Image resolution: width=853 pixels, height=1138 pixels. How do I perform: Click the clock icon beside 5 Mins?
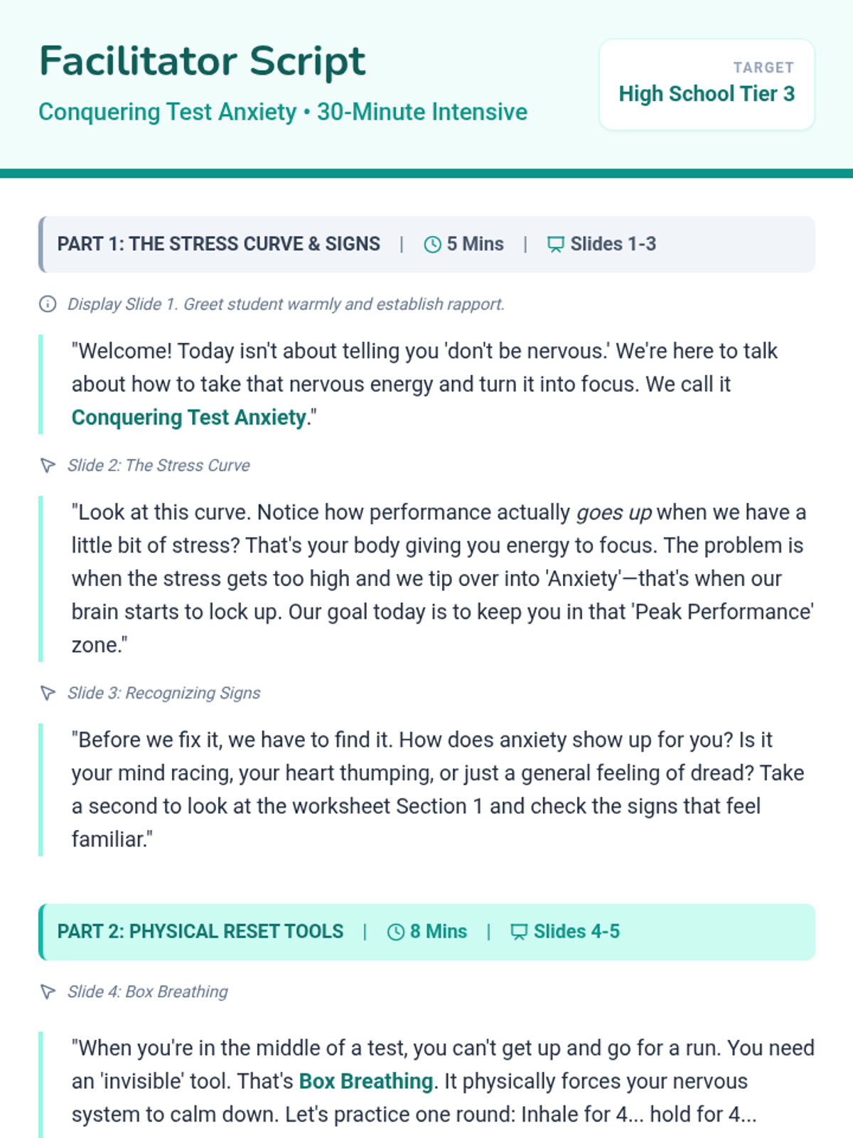coord(432,245)
